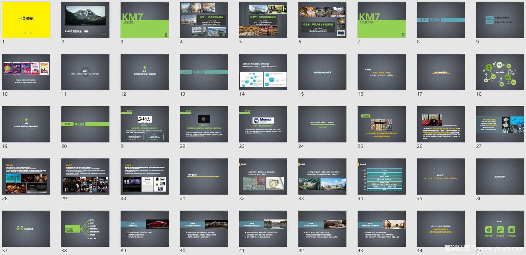
Task: Select slide 18 with green bubble diagram
Action: pos(500,72)
